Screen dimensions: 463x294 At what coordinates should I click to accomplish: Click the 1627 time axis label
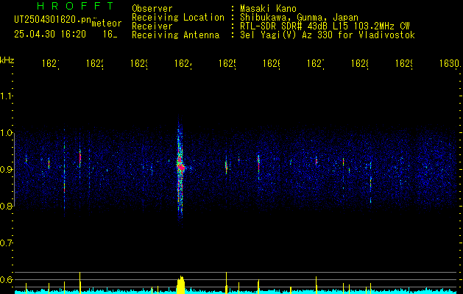[x=316, y=64]
